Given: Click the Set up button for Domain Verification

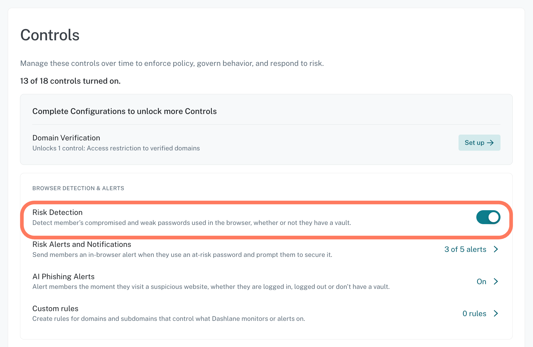Looking at the screenshot, I should pyautogui.click(x=479, y=143).
